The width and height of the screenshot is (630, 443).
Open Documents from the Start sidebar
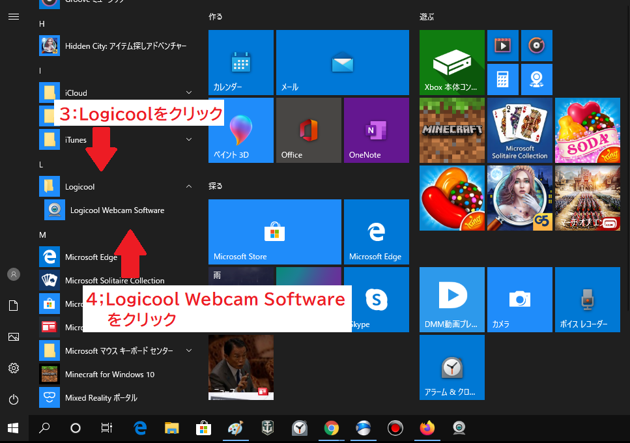[14, 306]
